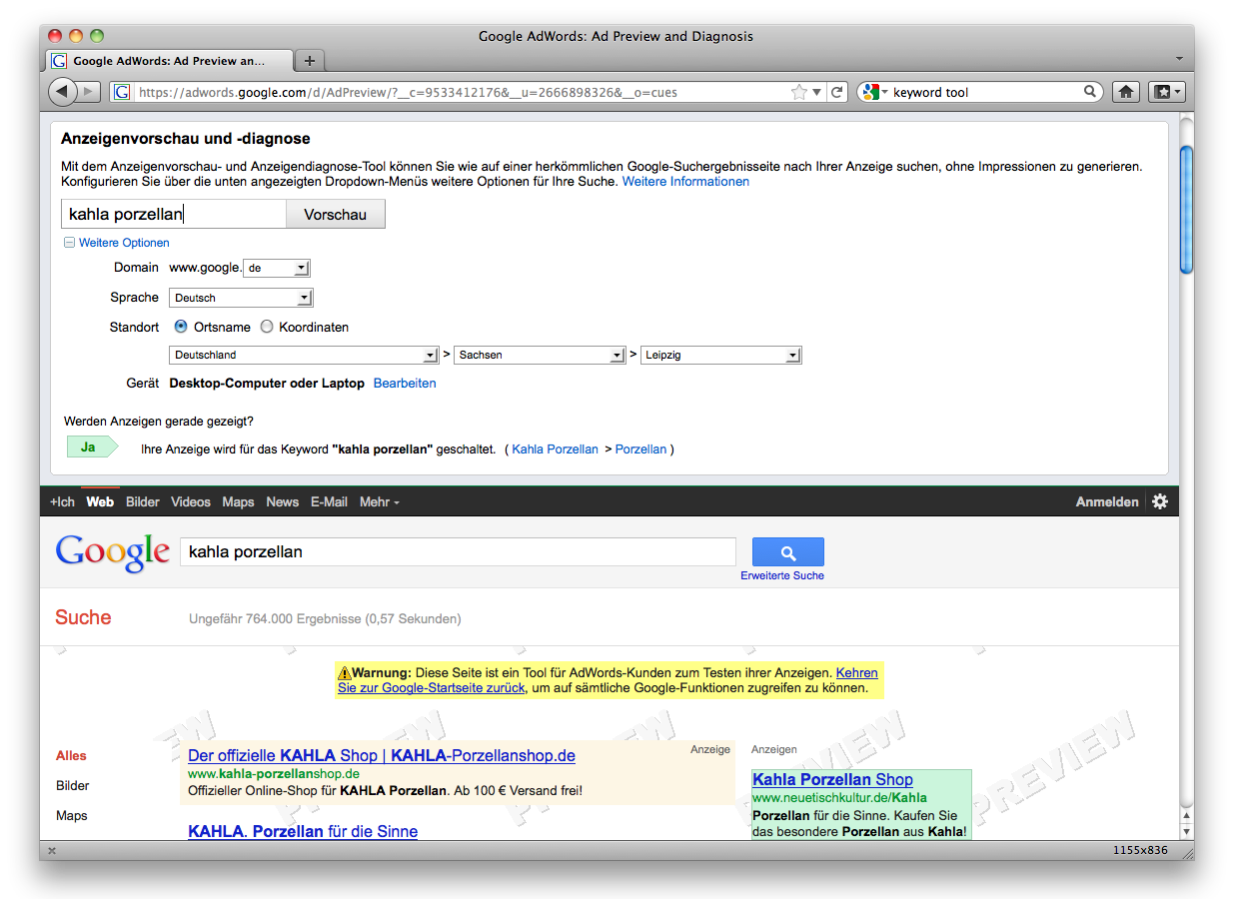Viewport: 1234px width, 899px height.
Task: Click the magnifier in browser search box
Action: pyautogui.click(x=1090, y=92)
